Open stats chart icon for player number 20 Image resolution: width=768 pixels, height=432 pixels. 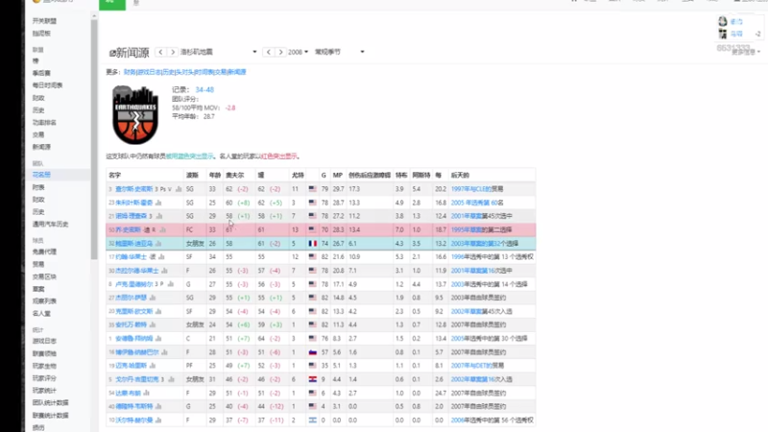158,311
